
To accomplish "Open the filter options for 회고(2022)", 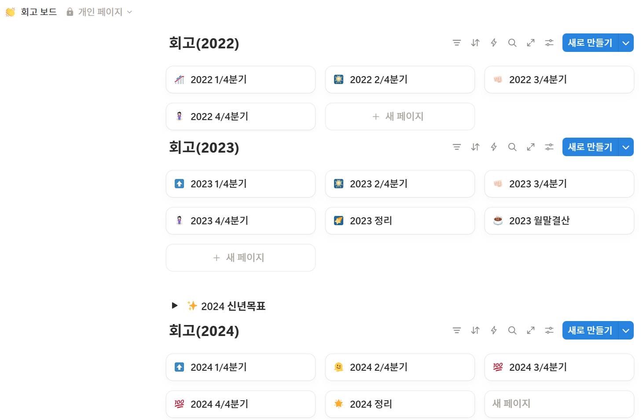I will click(x=456, y=43).
